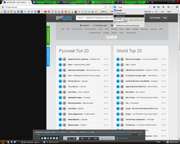Switch to Get-Tune.Net browser tab
This screenshot has width=180, height=144.
(17, 2)
